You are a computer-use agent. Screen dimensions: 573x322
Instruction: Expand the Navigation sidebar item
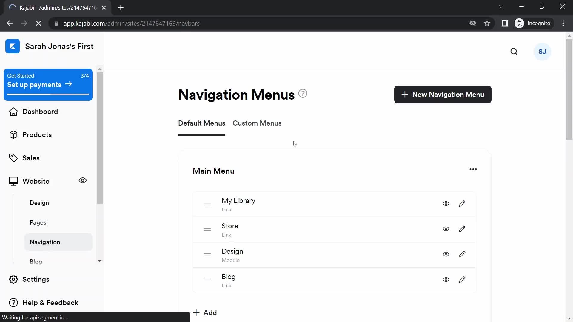pyautogui.click(x=44, y=242)
